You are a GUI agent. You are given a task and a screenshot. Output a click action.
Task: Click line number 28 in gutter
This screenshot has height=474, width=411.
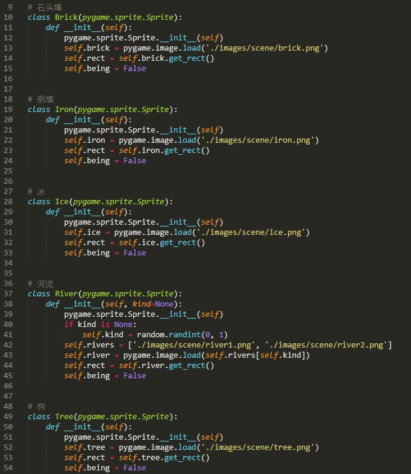[x=8, y=202]
